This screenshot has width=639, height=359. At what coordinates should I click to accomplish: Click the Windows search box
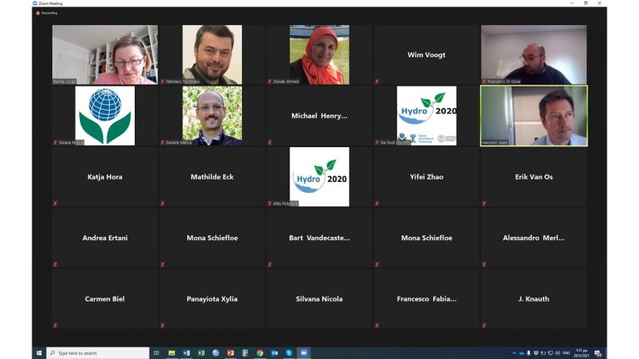tap(98, 353)
